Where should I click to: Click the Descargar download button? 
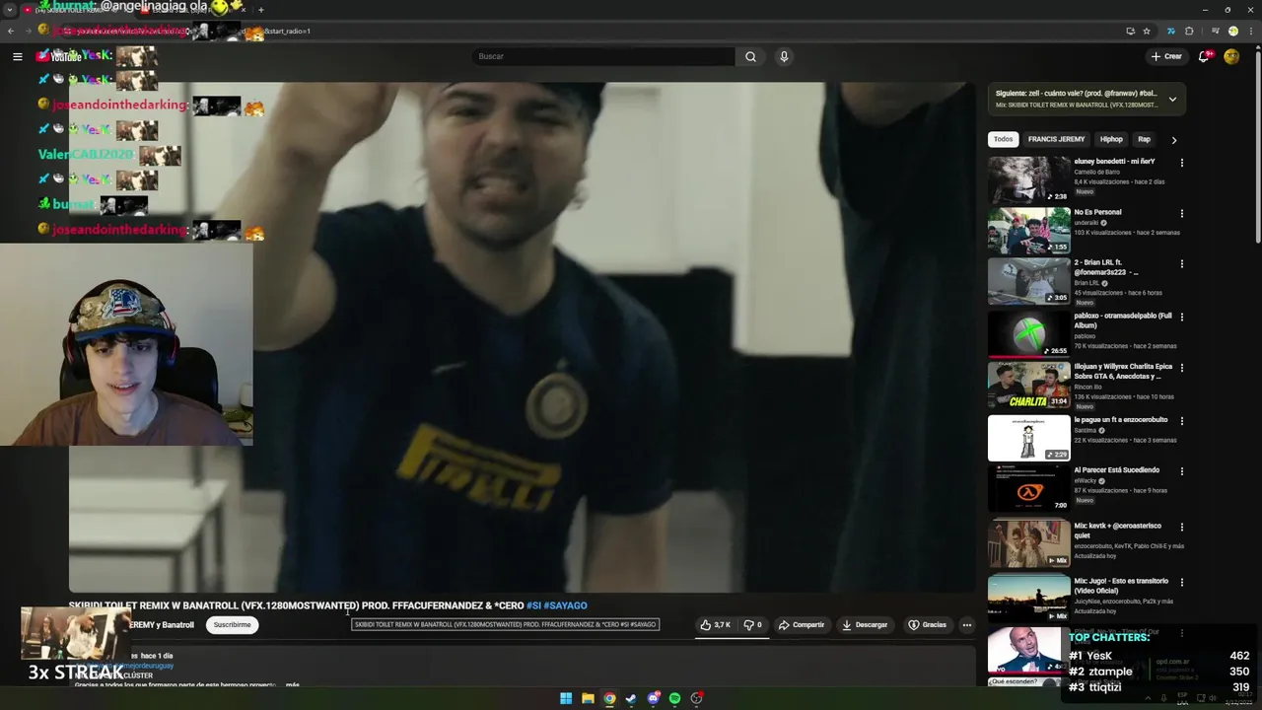(865, 624)
